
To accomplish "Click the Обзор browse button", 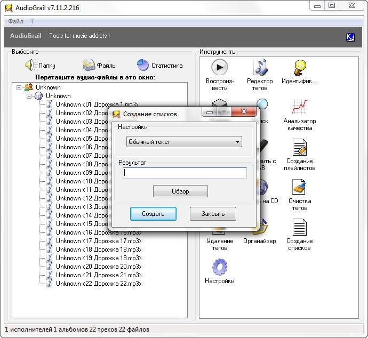I will pyautogui.click(x=180, y=191).
